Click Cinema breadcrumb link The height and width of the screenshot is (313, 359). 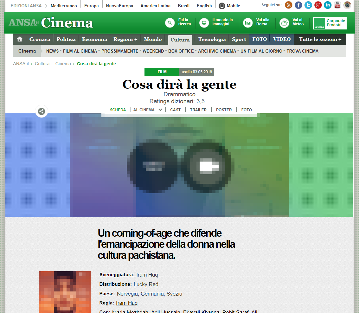[x=63, y=64]
